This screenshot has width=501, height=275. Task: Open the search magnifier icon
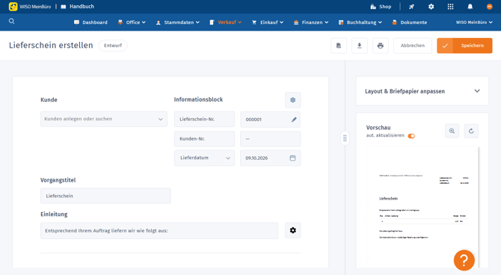pyautogui.click(x=11, y=22)
